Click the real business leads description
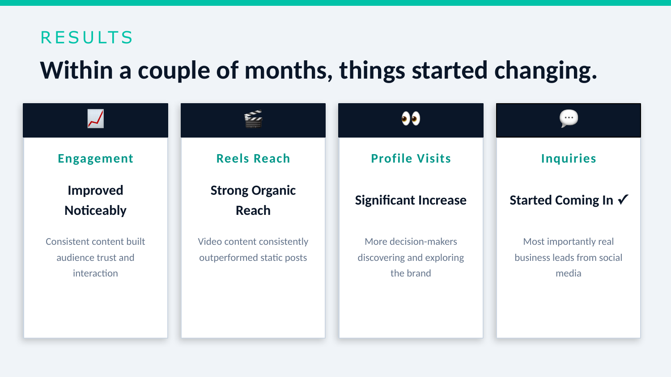The height and width of the screenshot is (377, 671). [569, 257]
